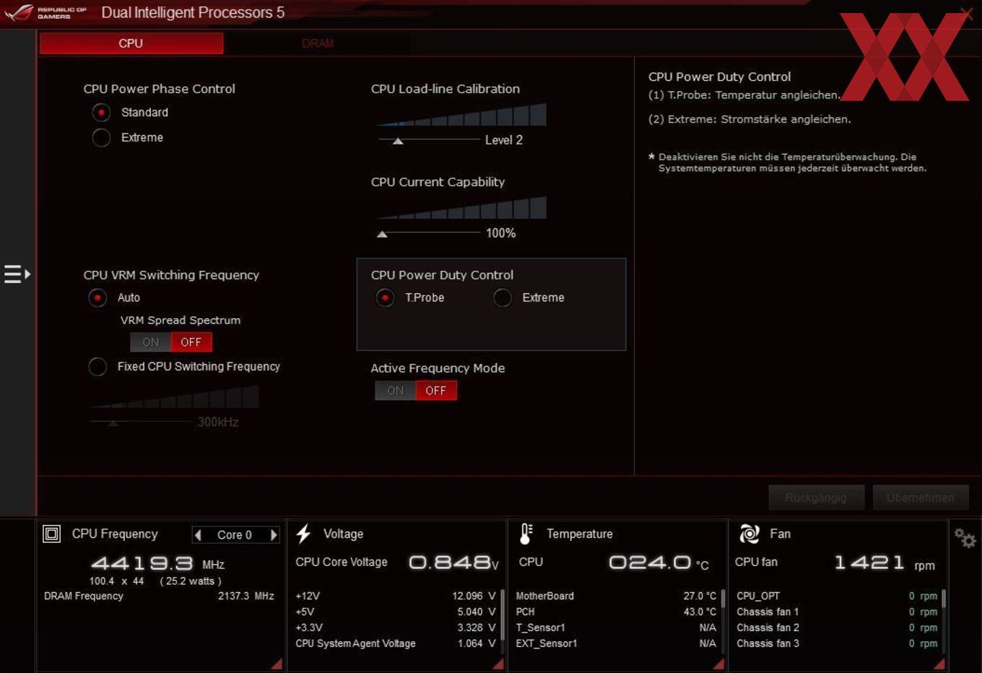
Task: Choose Extreme for CPU Power Duty Control
Action: pyautogui.click(x=503, y=298)
